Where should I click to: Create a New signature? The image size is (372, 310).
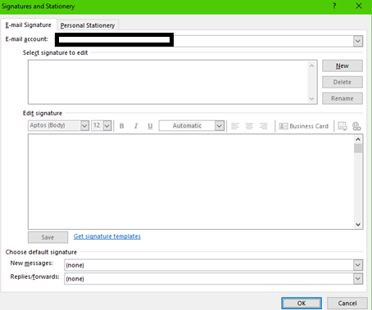tap(343, 65)
